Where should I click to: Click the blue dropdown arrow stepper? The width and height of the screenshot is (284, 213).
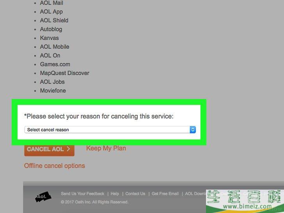pos(193,130)
